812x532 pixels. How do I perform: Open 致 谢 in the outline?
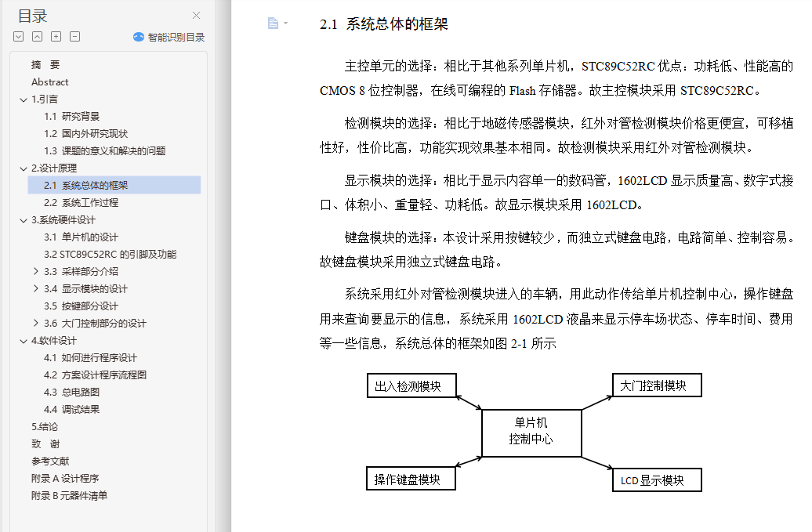coord(45,444)
